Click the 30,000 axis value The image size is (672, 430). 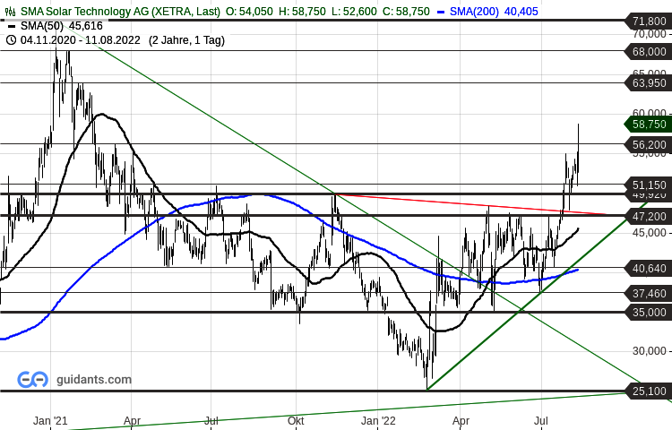pyautogui.click(x=650, y=351)
